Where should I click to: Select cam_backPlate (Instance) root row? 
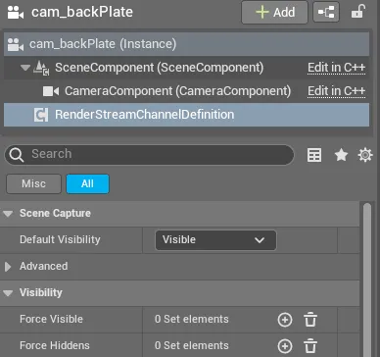click(x=186, y=44)
